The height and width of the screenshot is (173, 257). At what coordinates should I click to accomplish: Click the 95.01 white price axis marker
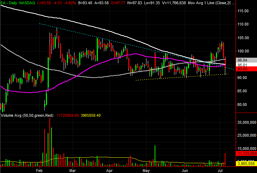coord(246,65)
